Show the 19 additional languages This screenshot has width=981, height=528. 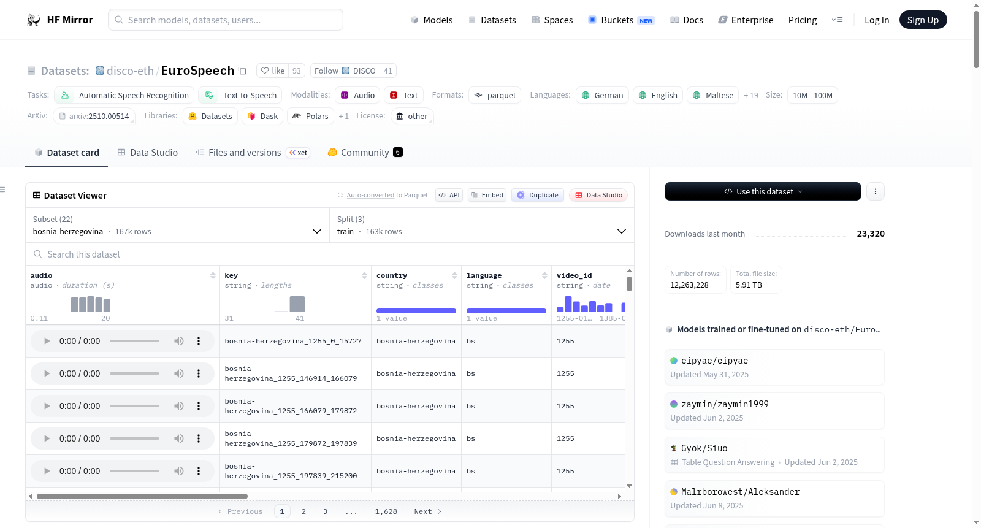[x=751, y=96]
